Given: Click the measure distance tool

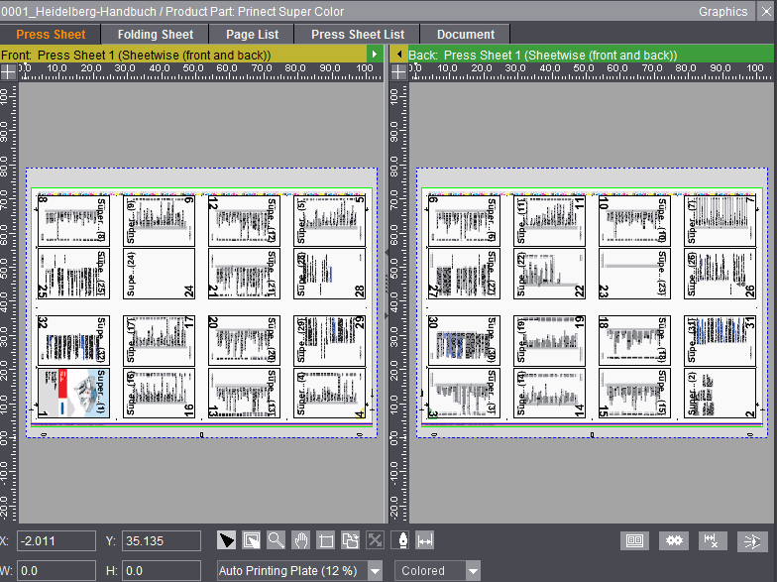Looking at the screenshot, I should tap(425, 540).
